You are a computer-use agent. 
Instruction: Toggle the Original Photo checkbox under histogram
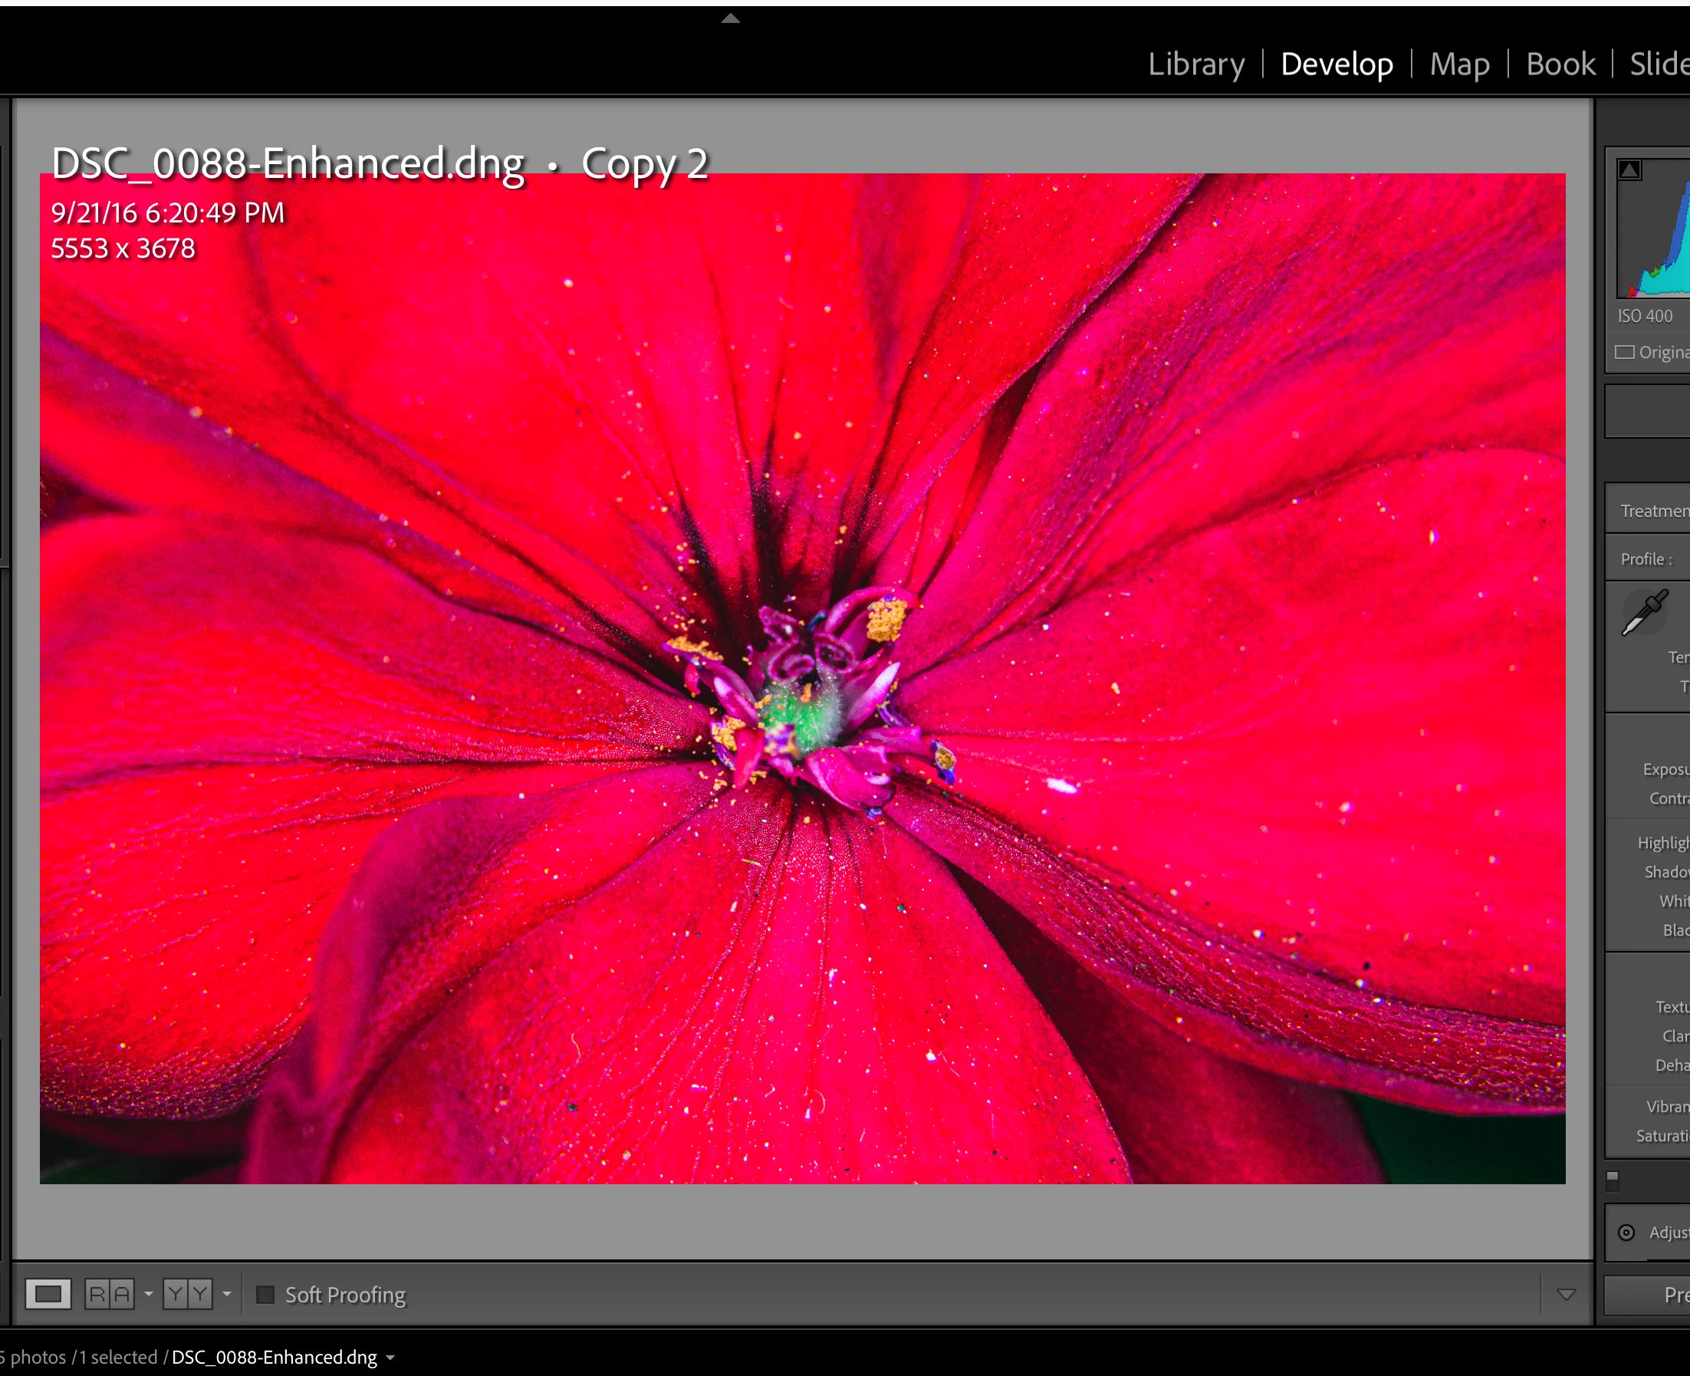click(x=1625, y=352)
